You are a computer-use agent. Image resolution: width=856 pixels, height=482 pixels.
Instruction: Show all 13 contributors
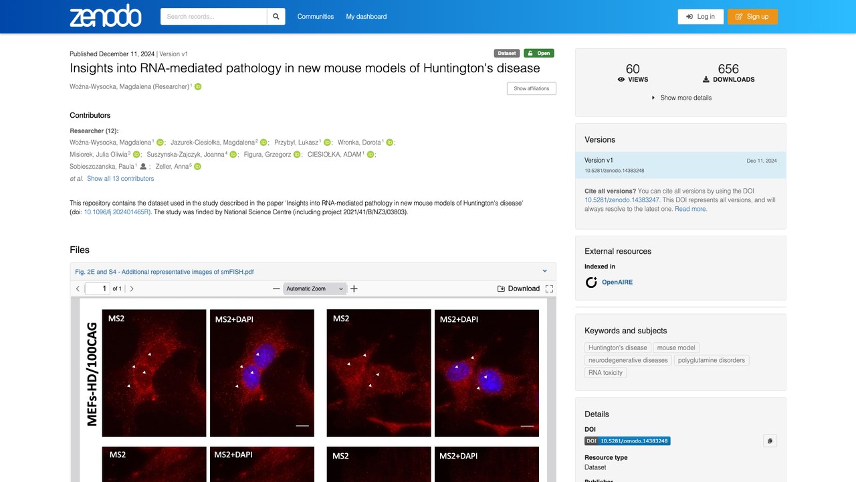(120, 179)
